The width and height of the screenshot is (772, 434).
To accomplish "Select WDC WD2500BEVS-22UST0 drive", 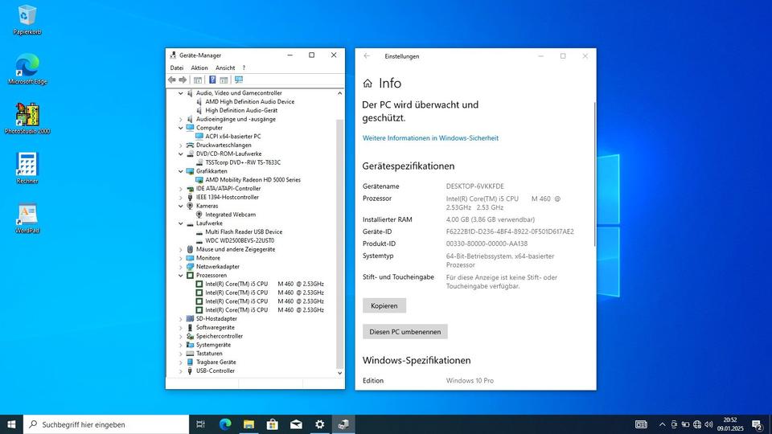I will (240, 240).
